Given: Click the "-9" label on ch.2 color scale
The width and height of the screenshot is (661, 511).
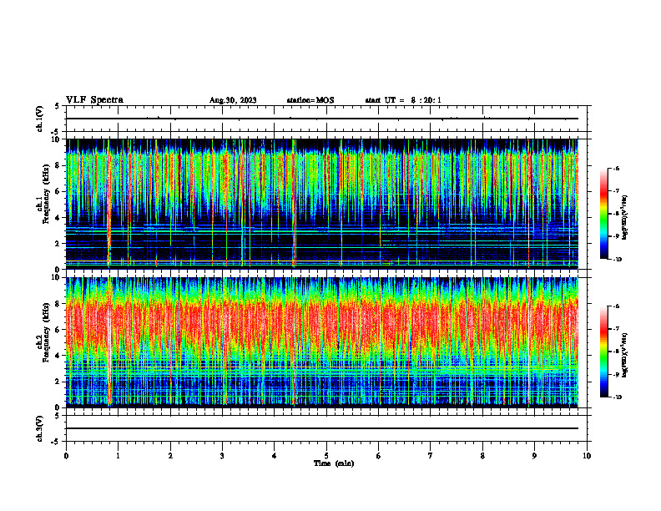Looking at the screenshot, I should click(x=615, y=375).
